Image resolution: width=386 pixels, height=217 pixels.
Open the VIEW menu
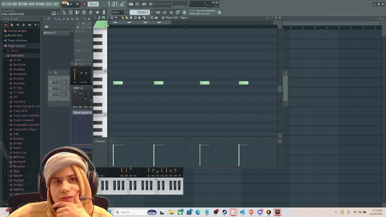(x=32, y=4)
